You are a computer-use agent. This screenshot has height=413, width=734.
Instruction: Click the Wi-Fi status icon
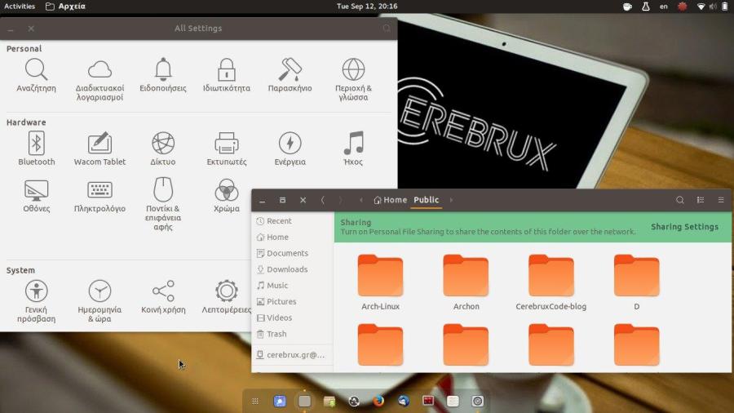pos(701,7)
